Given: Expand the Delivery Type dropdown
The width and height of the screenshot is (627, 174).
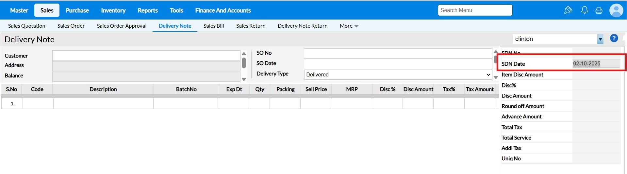Looking at the screenshot, I should 398,74.
